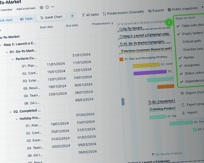Viewport: 204px width, 163px height.
Task: Click the purple task bar in the Gantt
Action: [150, 72]
